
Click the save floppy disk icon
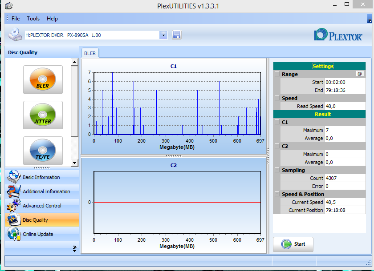[176, 35]
